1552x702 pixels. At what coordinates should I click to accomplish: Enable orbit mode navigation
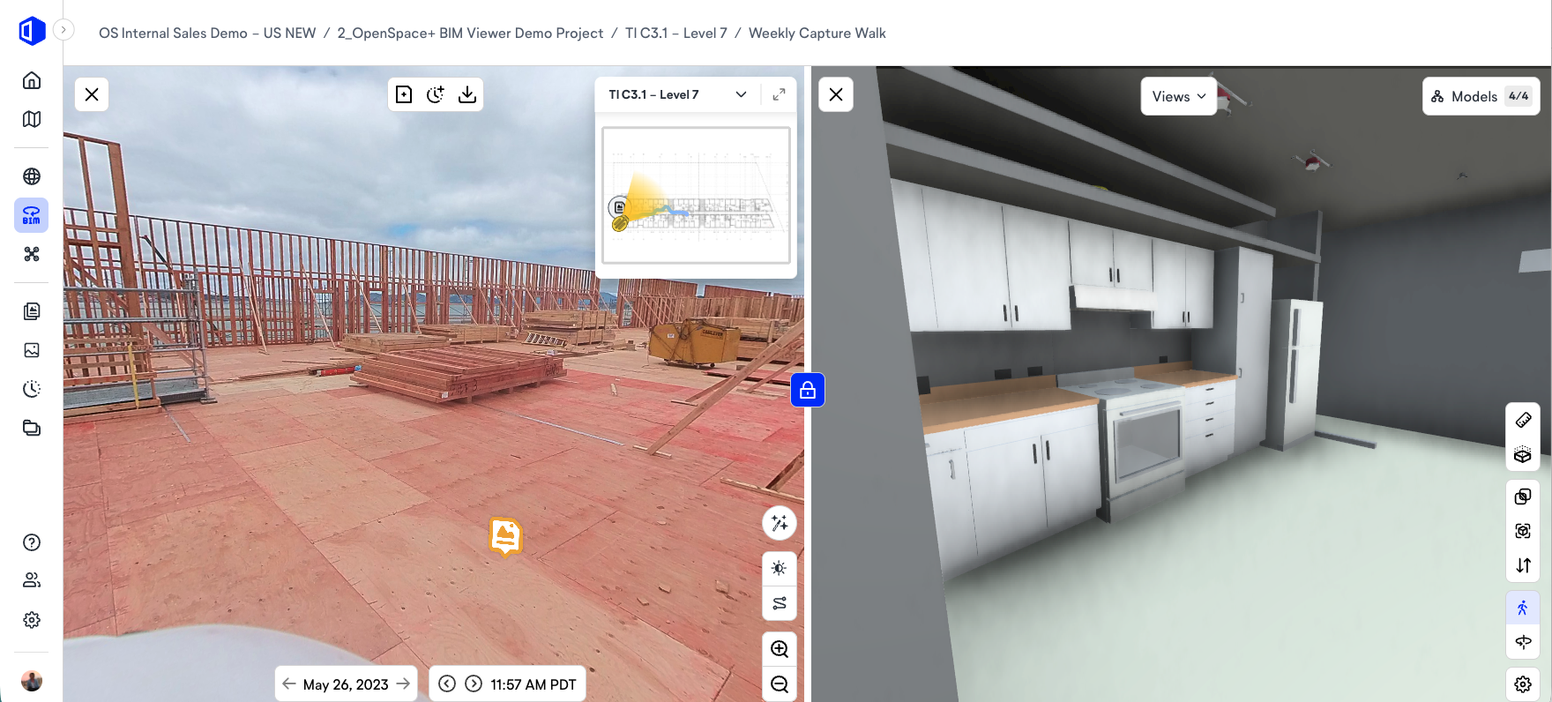(x=1523, y=642)
